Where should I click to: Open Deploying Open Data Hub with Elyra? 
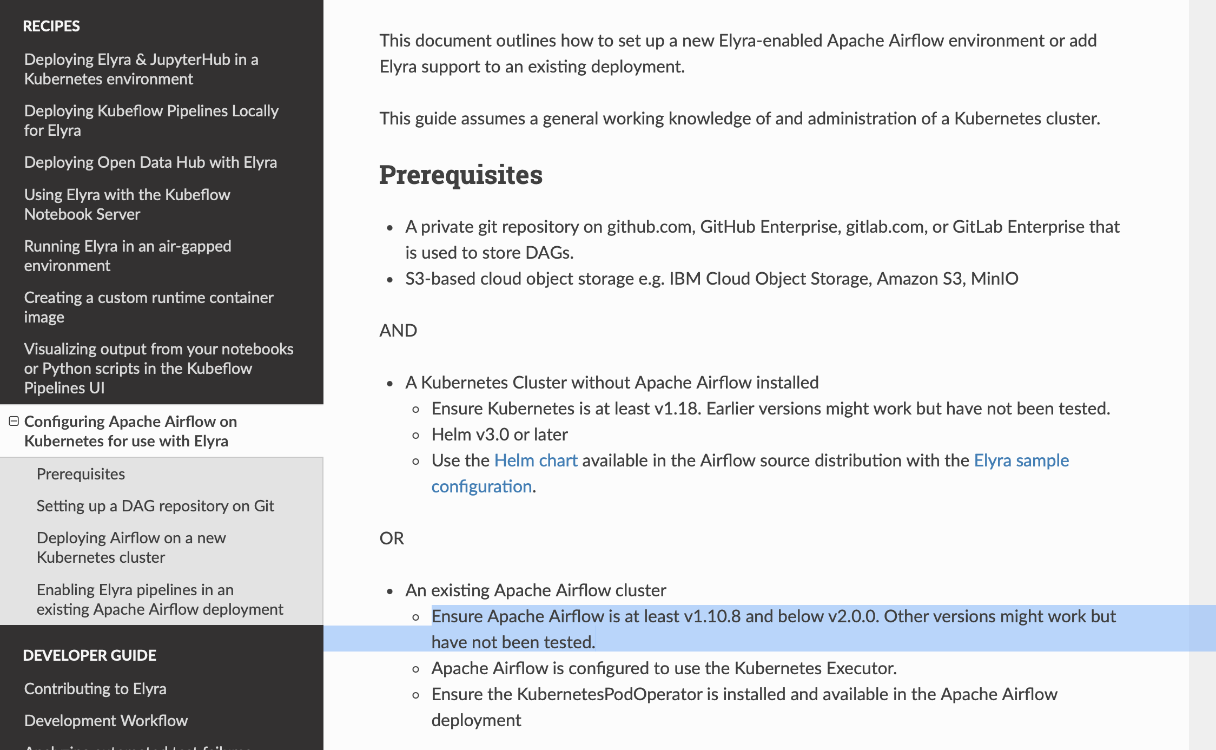(150, 162)
